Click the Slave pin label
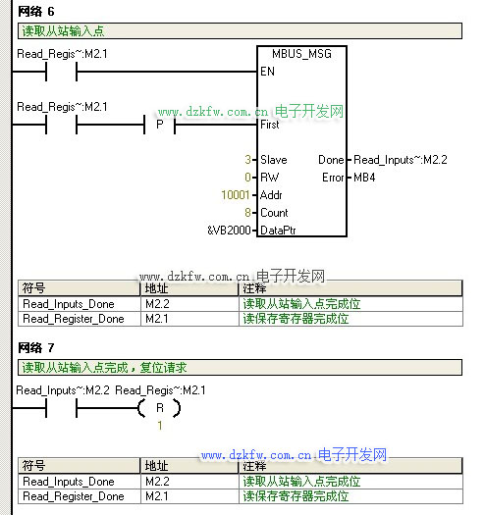This screenshot has height=515, width=485. tap(274, 160)
